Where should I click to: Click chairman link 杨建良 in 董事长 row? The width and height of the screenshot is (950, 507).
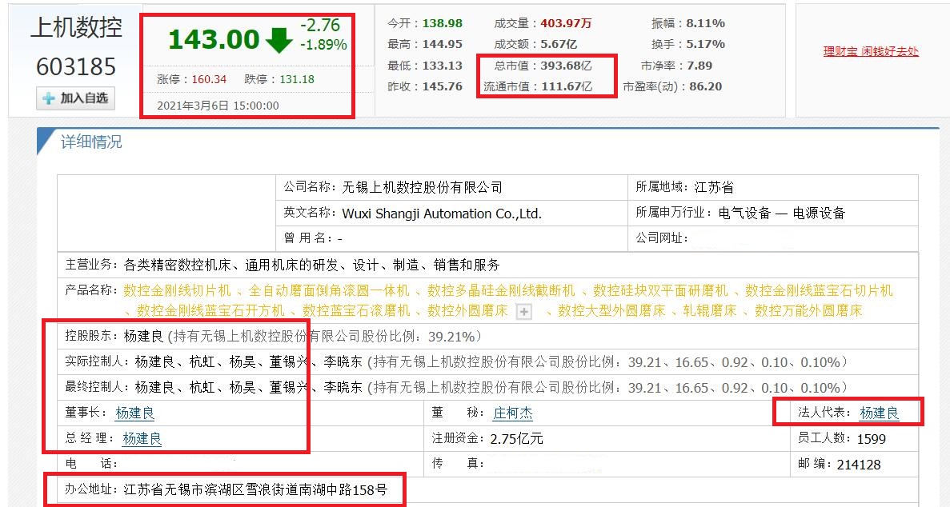[134, 413]
